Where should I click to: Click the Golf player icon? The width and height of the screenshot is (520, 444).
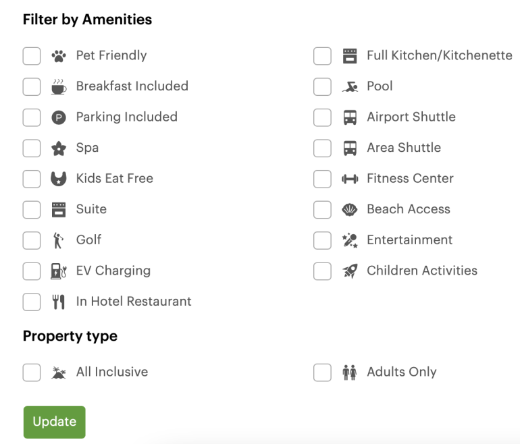59,240
